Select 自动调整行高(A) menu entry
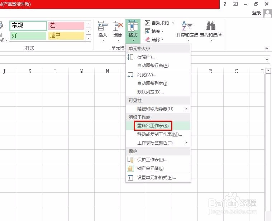Viewport: 272px width, 221px height. (158, 66)
